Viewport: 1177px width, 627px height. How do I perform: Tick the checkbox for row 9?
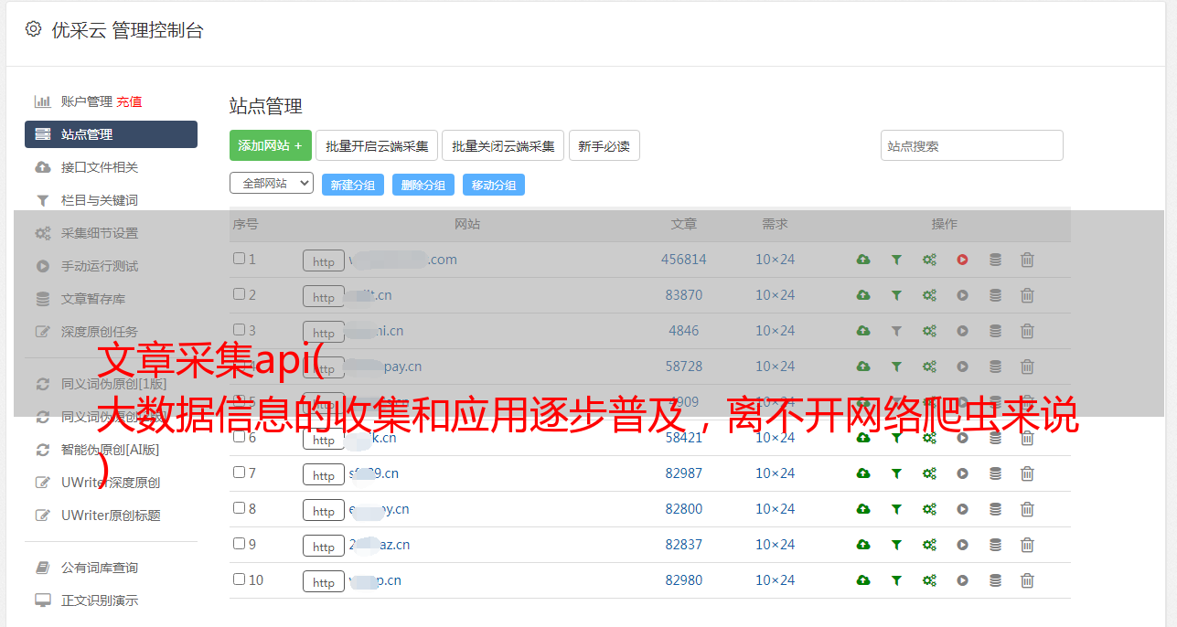[239, 544]
